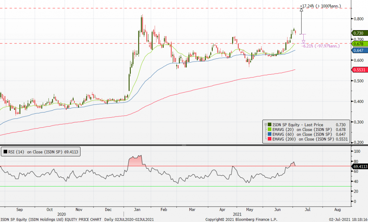
Task: Click the blue EMAVG (60) legend swatch
Action: click(x=270, y=134)
